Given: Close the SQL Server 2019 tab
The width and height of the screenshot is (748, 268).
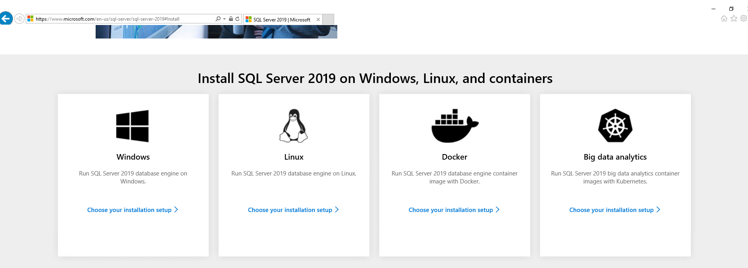Looking at the screenshot, I should coord(318,19).
